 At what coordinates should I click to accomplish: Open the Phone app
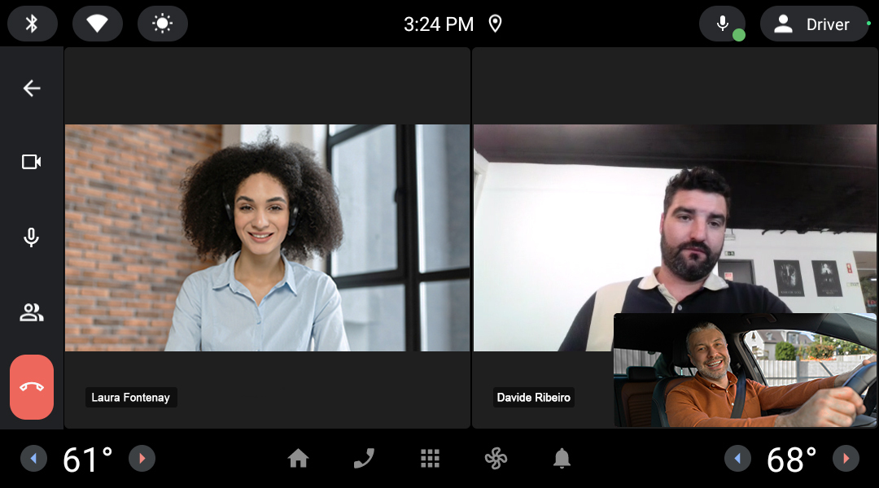(364, 459)
